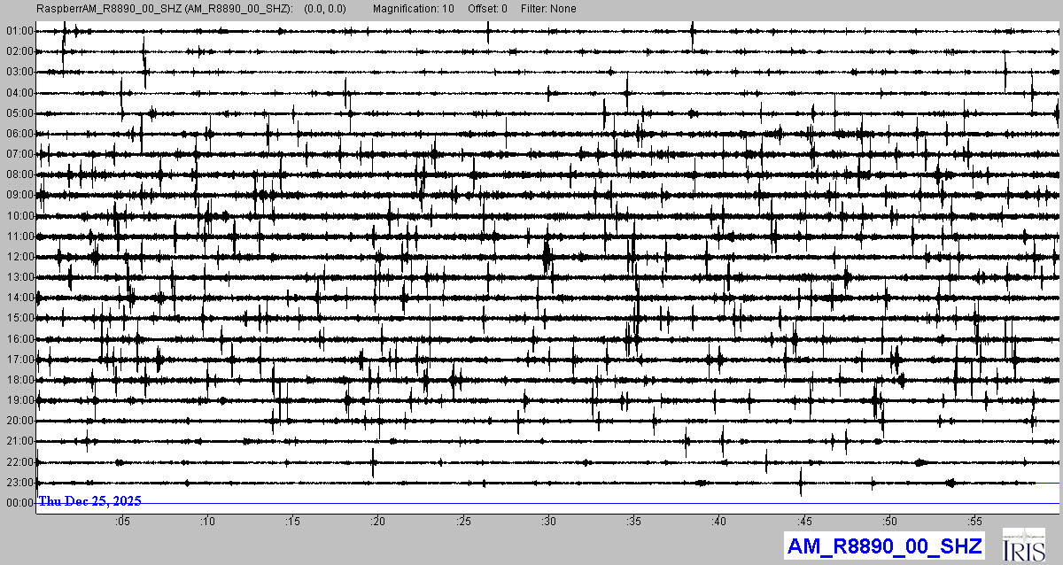Click the 19:00 hour row label
Screen dimensions: 1063x565
coord(19,400)
